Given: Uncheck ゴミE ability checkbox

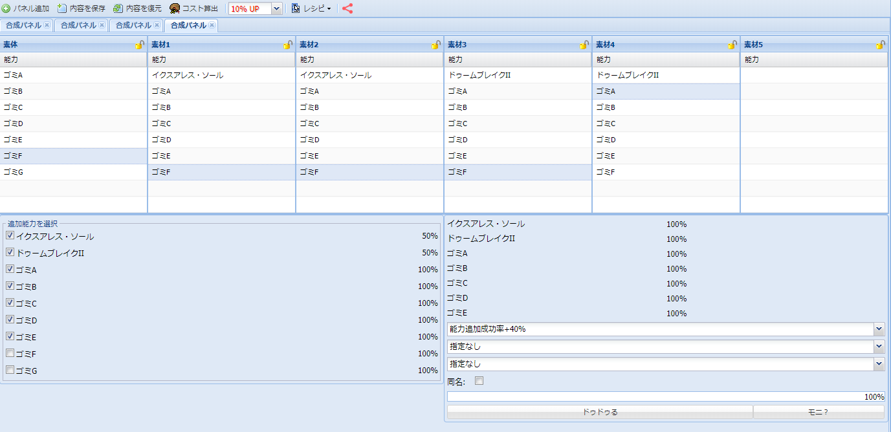Looking at the screenshot, I should (10, 336).
